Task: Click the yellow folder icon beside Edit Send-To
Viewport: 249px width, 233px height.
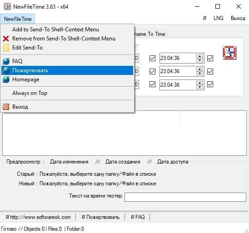Action: (x=6, y=48)
